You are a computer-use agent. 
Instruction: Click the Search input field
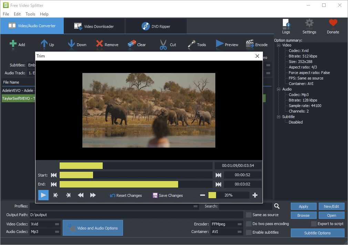coord(245,206)
